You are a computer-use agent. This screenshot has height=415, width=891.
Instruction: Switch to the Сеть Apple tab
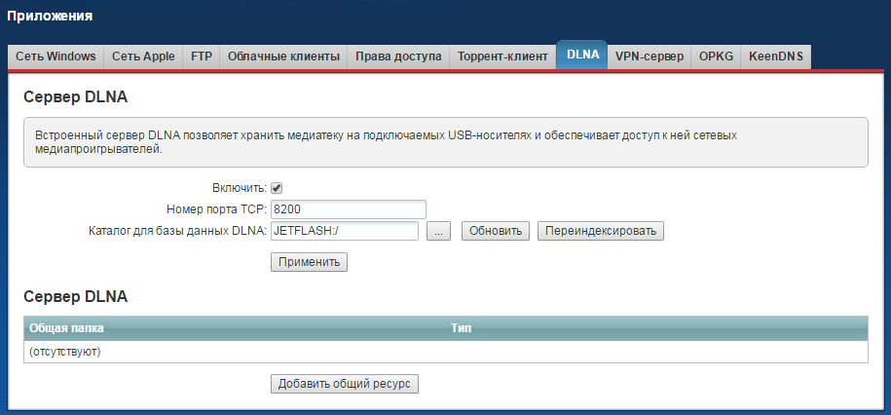[x=143, y=57]
